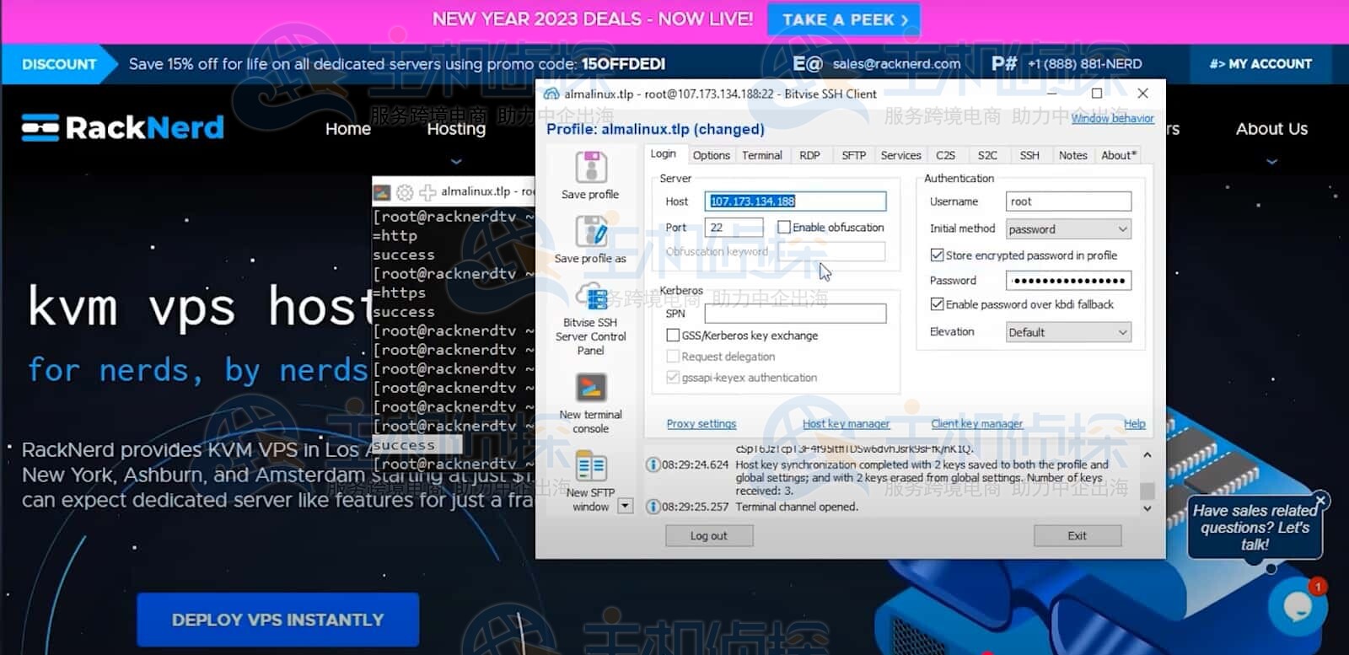1349x655 pixels.
Task: Maximize the Bitvise SSH Client window
Action: pos(1097,93)
